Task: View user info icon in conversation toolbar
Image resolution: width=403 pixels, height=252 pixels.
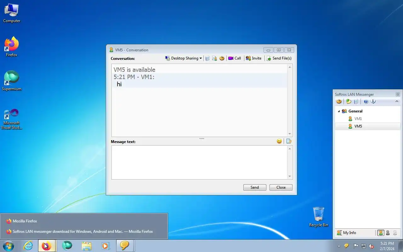Action: (x=214, y=58)
